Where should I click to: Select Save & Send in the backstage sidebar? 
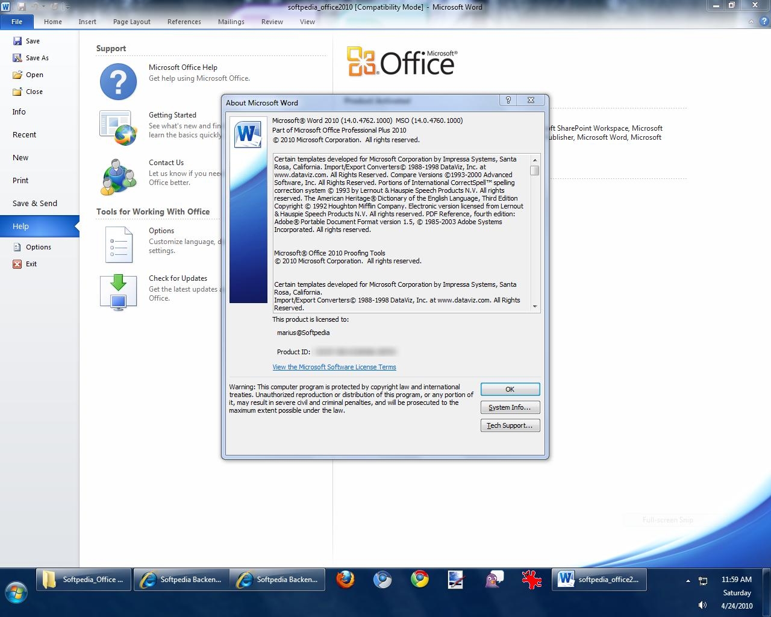[40, 204]
